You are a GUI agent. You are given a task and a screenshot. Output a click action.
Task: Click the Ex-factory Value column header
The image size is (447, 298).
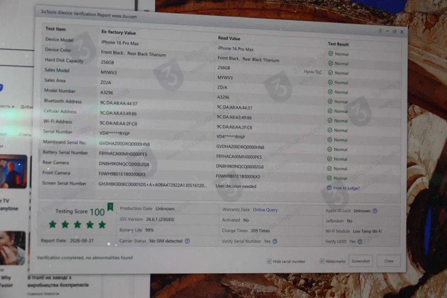tap(118, 32)
